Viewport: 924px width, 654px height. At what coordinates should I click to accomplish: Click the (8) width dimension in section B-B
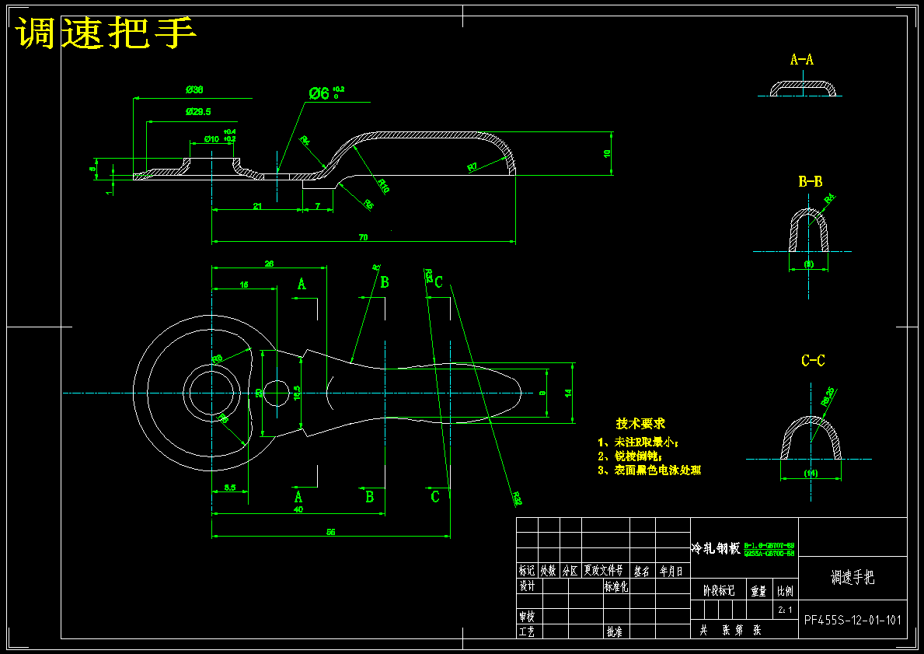click(x=808, y=264)
